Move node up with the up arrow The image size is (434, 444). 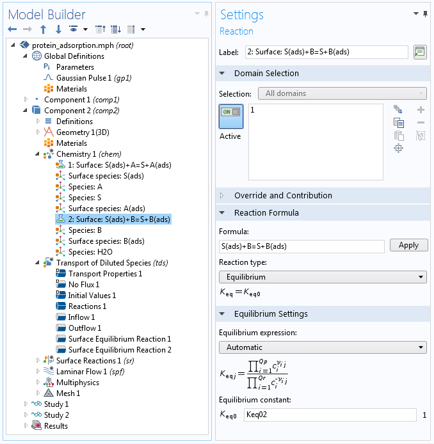(43, 29)
